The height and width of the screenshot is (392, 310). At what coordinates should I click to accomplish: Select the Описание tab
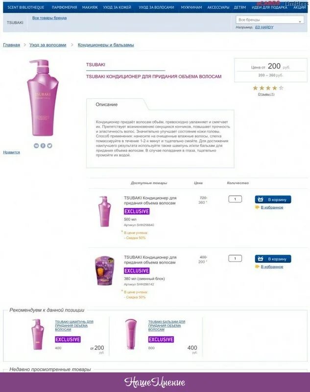(x=107, y=104)
